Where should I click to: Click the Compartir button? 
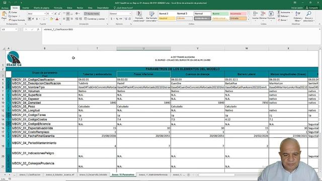311,8
